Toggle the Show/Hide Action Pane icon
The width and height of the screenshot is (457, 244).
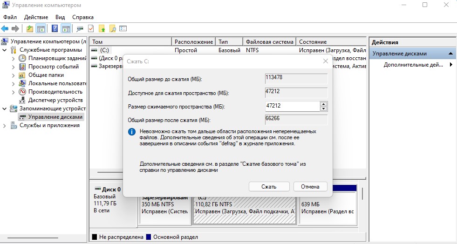[x=66, y=28]
